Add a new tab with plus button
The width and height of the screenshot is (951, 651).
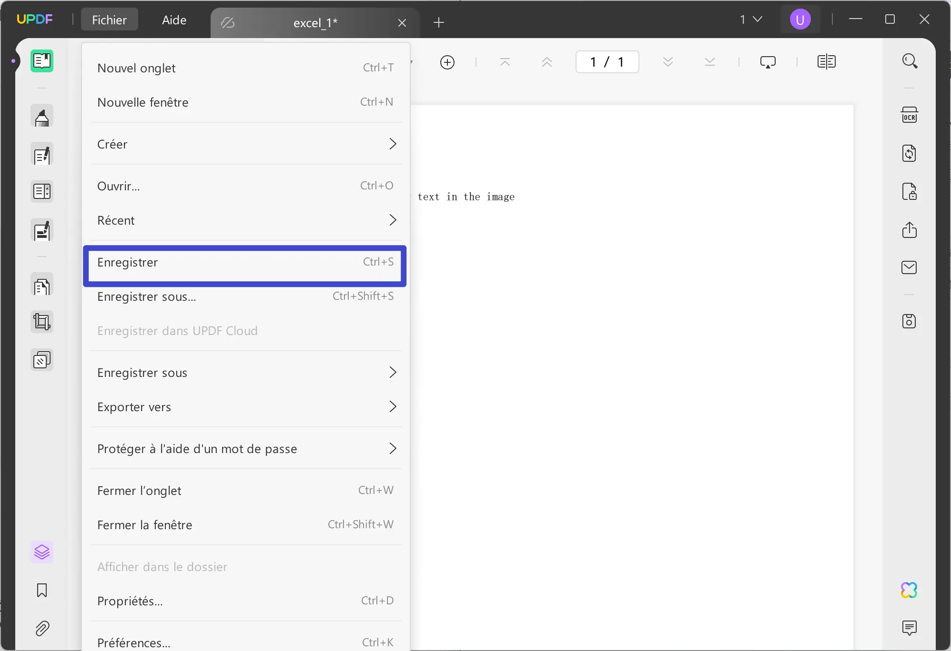(439, 22)
